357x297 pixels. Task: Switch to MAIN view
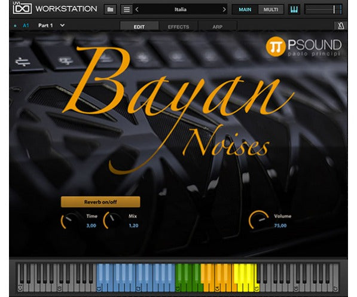coord(245,10)
